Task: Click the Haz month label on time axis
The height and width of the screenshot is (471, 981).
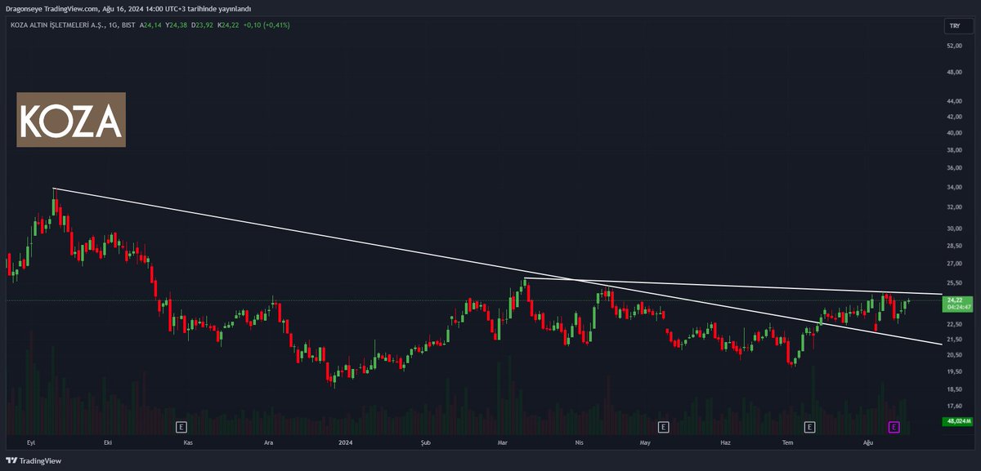Action: (x=724, y=442)
